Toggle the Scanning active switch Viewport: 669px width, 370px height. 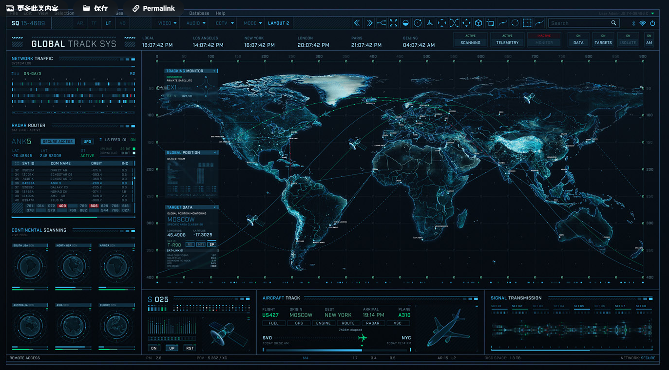[470, 39]
